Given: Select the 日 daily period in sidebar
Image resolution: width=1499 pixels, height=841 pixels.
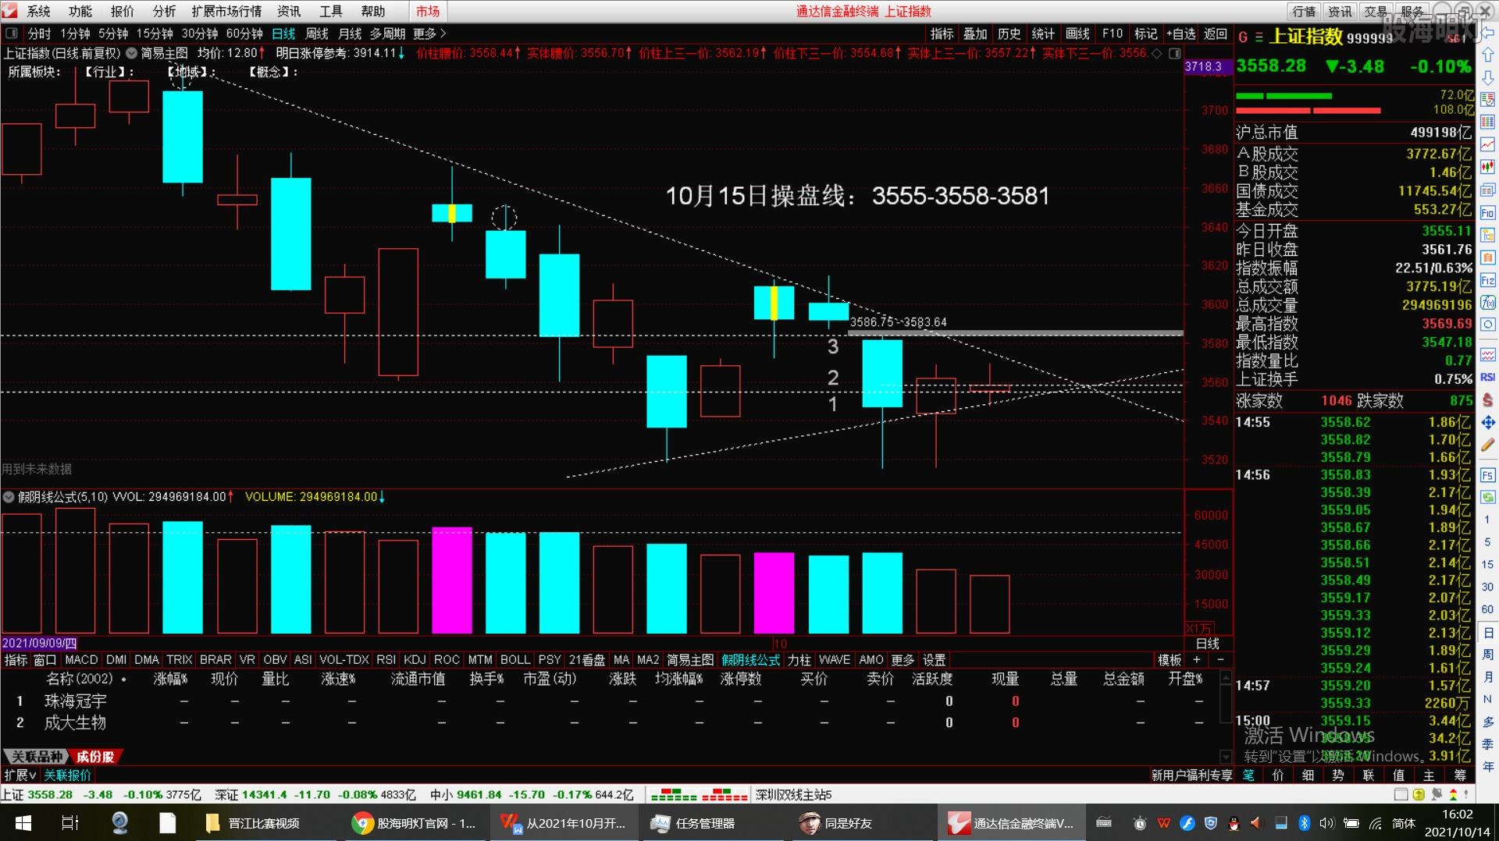Looking at the screenshot, I should (x=1487, y=633).
